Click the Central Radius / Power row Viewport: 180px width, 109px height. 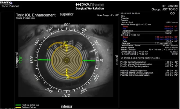(149, 46)
